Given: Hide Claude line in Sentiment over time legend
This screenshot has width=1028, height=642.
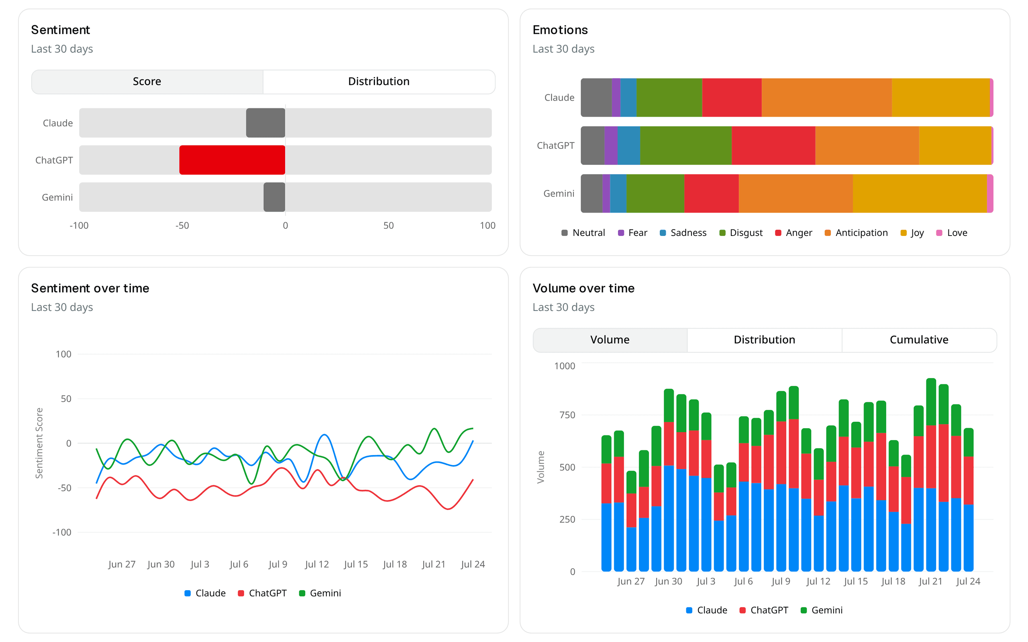Looking at the screenshot, I should [x=205, y=593].
